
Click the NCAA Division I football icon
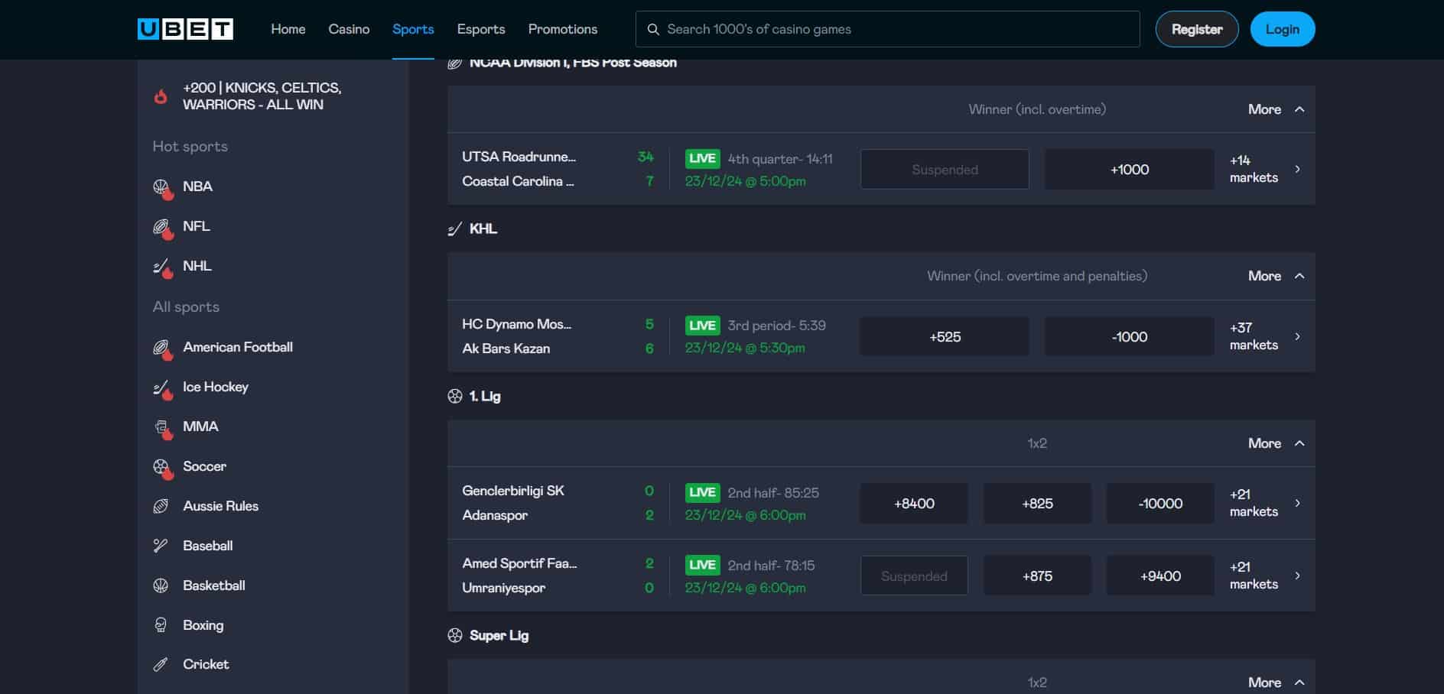[x=454, y=63]
